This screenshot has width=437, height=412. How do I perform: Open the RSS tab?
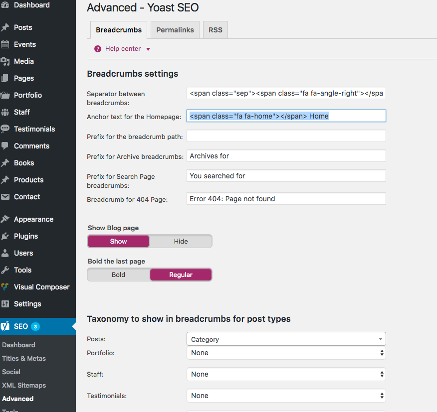pyautogui.click(x=215, y=29)
